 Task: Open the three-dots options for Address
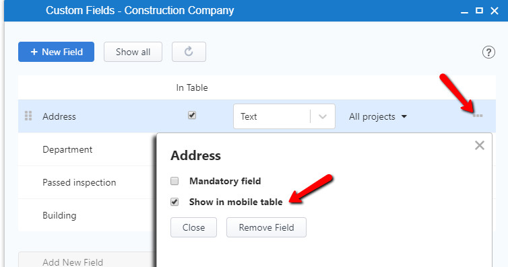(x=477, y=116)
